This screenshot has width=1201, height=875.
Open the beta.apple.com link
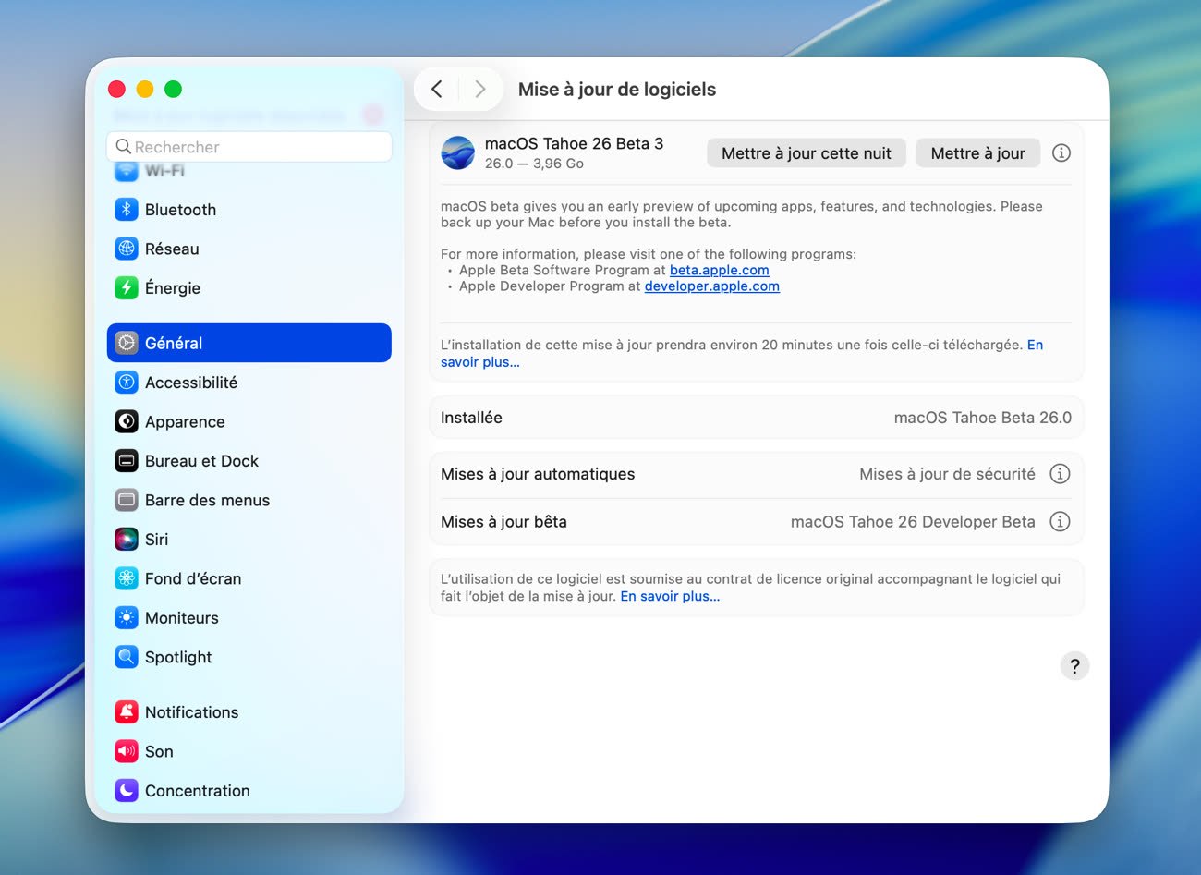tap(719, 270)
